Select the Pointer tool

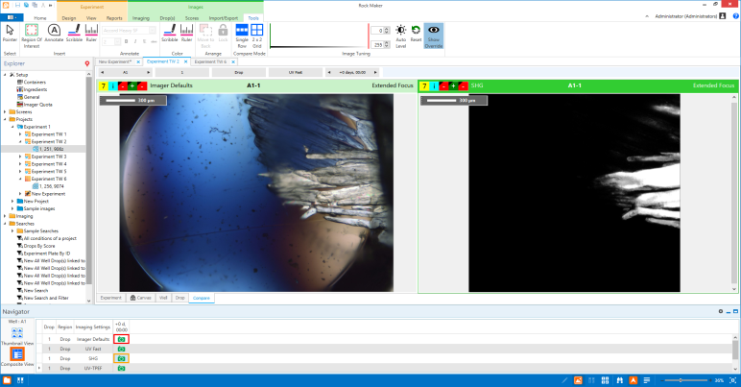click(10, 33)
